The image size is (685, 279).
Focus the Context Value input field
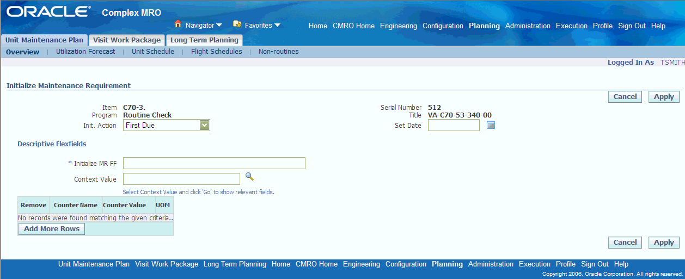tap(181, 179)
